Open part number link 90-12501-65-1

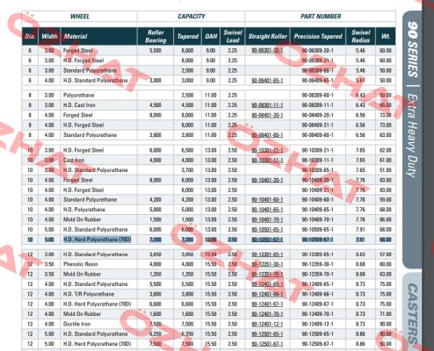pyautogui.click(x=267, y=334)
